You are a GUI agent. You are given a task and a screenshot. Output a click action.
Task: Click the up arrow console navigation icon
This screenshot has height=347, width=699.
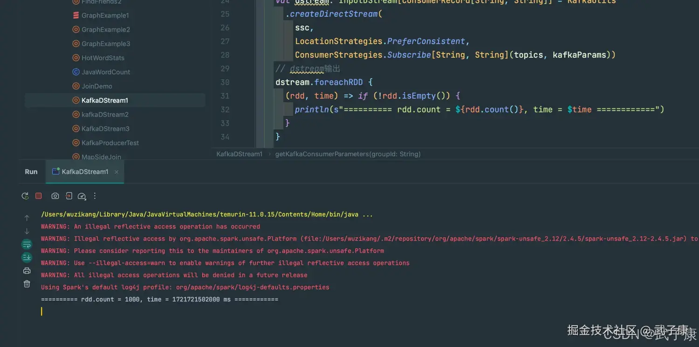pos(27,218)
